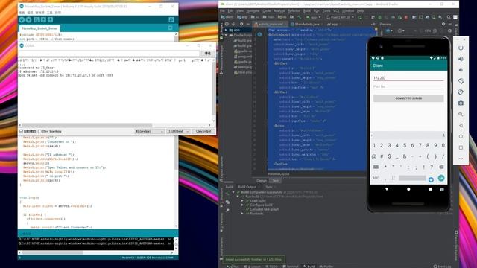Image resolution: width=477 pixels, height=268 pixels.
Task: Tap the CONNECT TO SERVER button
Action: coord(408,98)
